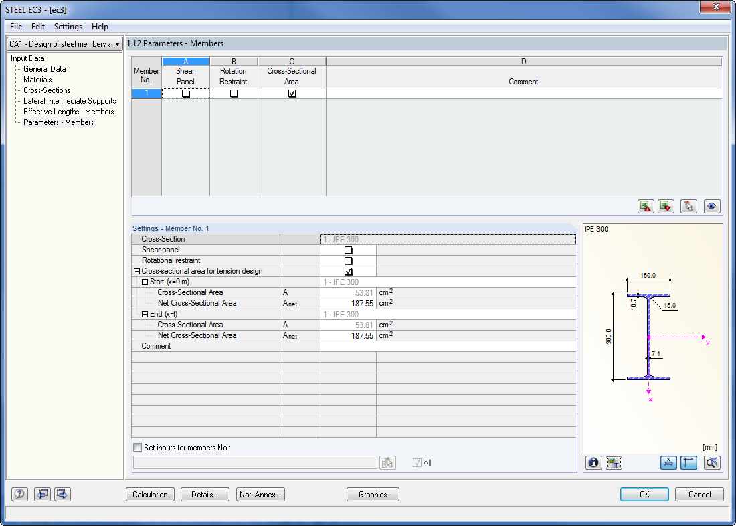Click the Cancel button
The width and height of the screenshot is (736, 526).
pos(699,494)
